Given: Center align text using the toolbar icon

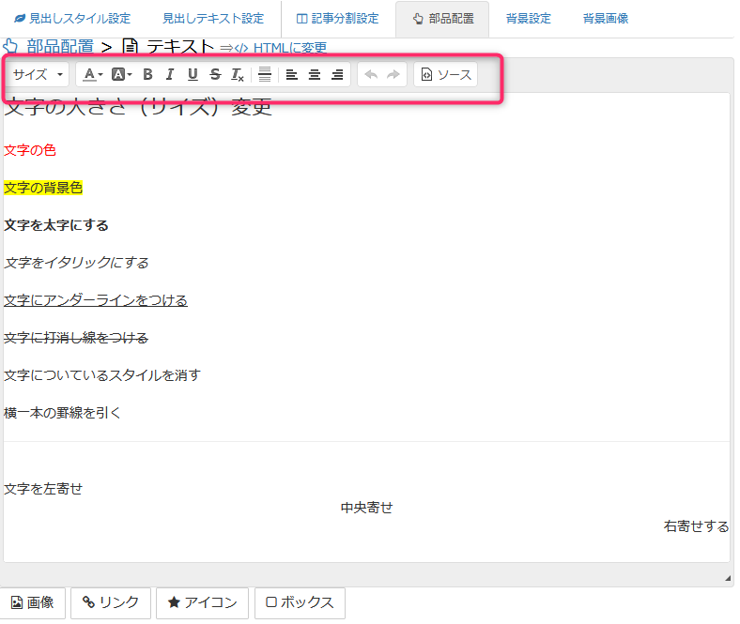Looking at the screenshot, I should (315, 75).
